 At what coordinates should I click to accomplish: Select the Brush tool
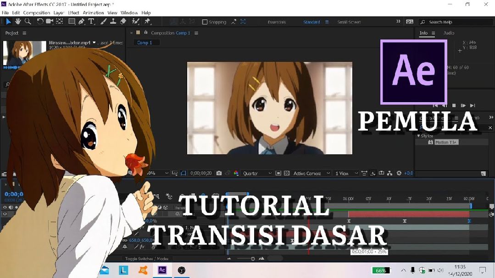pos(103,22)
